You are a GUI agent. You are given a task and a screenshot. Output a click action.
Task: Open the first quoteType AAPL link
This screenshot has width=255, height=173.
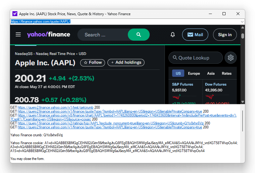[x=110, y=111]
